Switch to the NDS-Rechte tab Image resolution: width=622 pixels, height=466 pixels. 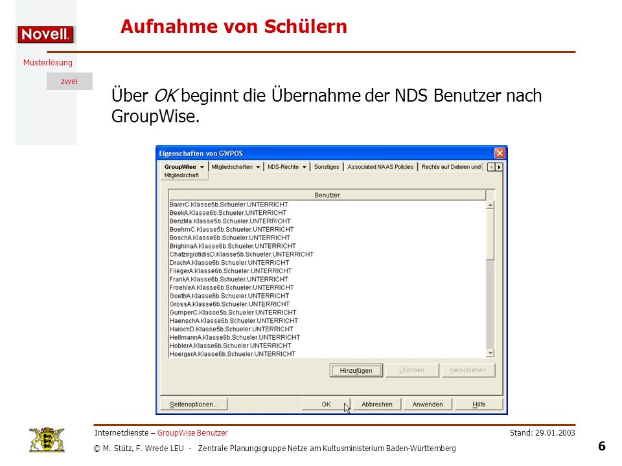pos(283,167)
